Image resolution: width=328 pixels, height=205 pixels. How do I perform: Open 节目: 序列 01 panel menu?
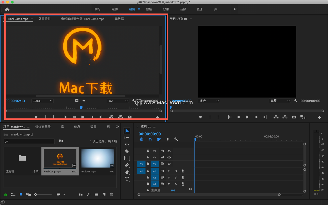pyautogui.click(x=191, y=19)
